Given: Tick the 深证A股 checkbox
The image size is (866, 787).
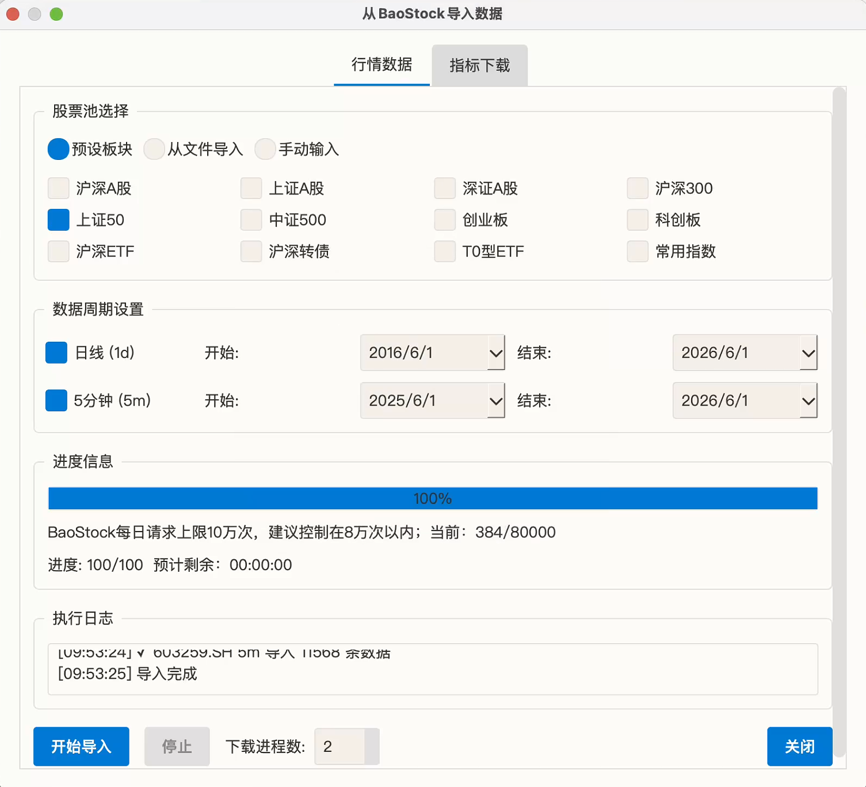Looking at the screenshot, I should (445, 188).
